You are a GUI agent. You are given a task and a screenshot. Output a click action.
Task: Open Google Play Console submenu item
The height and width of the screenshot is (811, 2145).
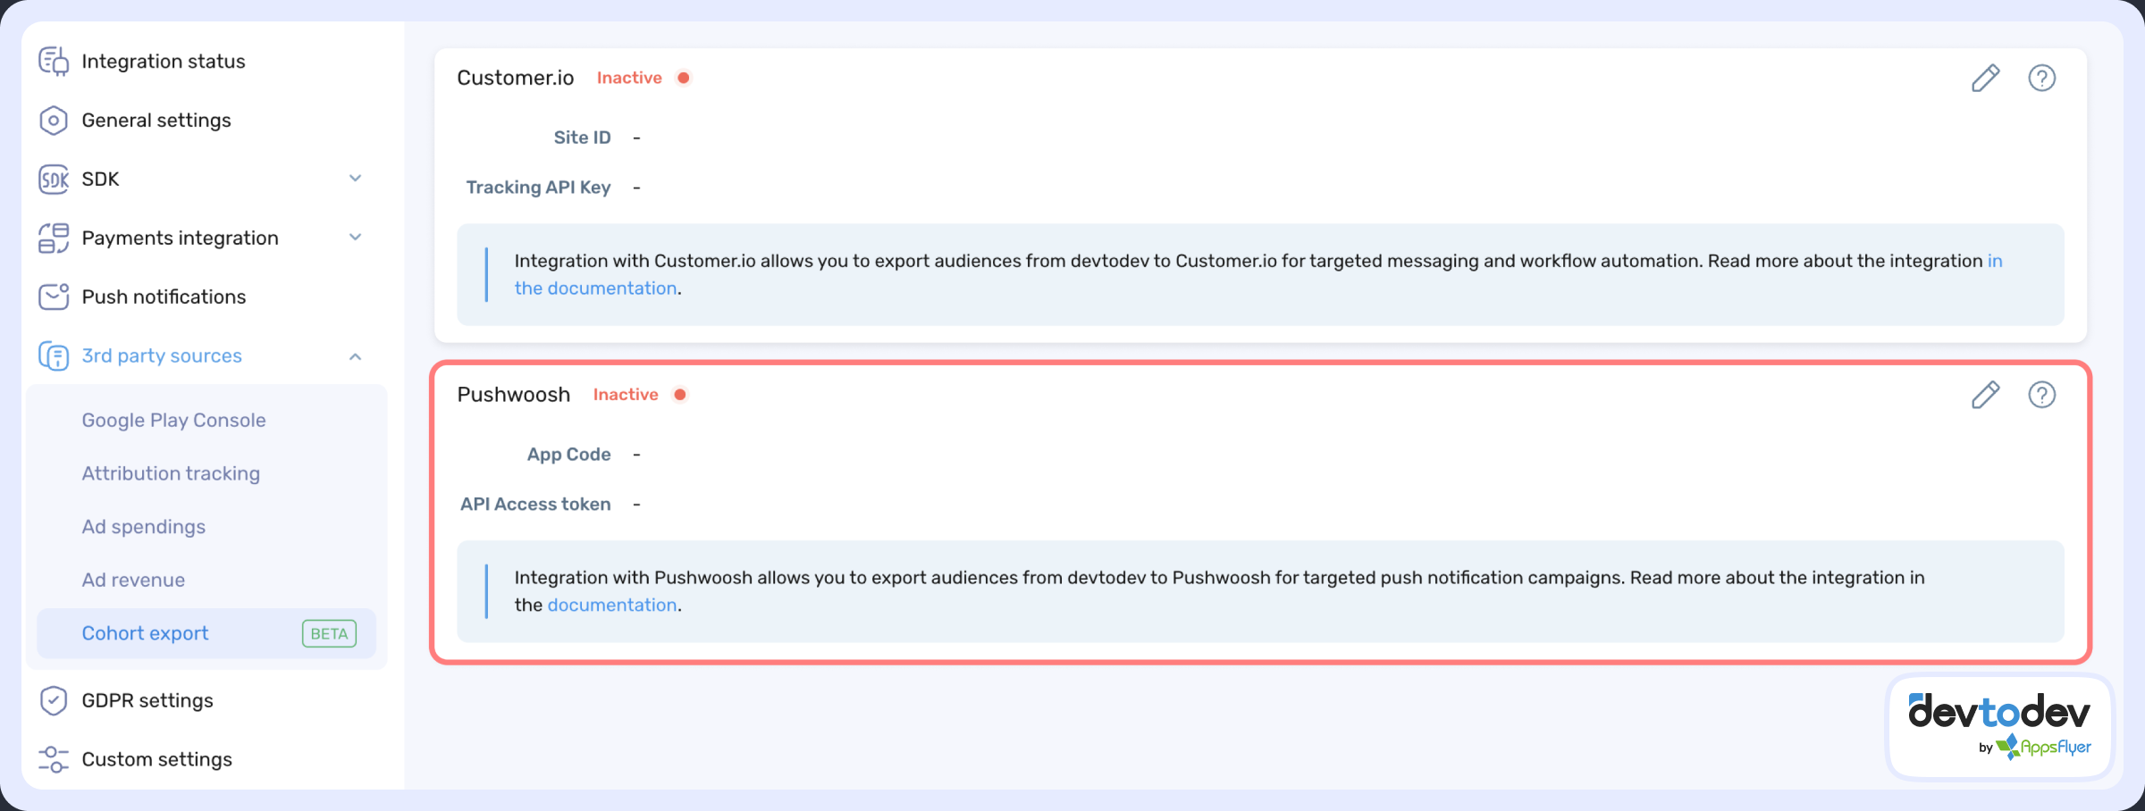click(174, 420)
